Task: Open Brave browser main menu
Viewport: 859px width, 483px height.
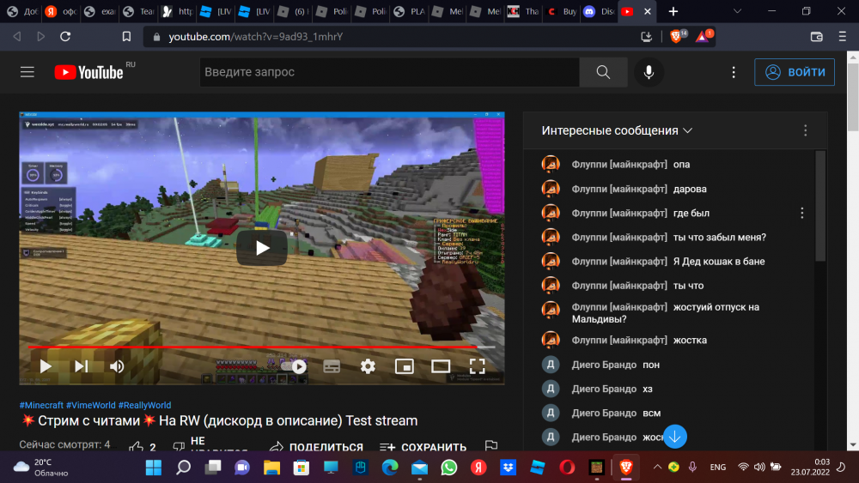Action: click(843, 37)
